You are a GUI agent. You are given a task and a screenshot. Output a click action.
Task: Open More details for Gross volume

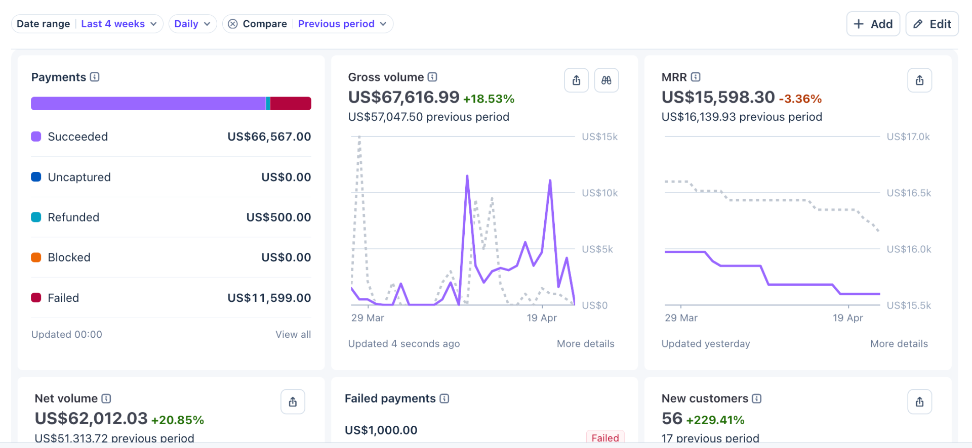click(586, 344)
